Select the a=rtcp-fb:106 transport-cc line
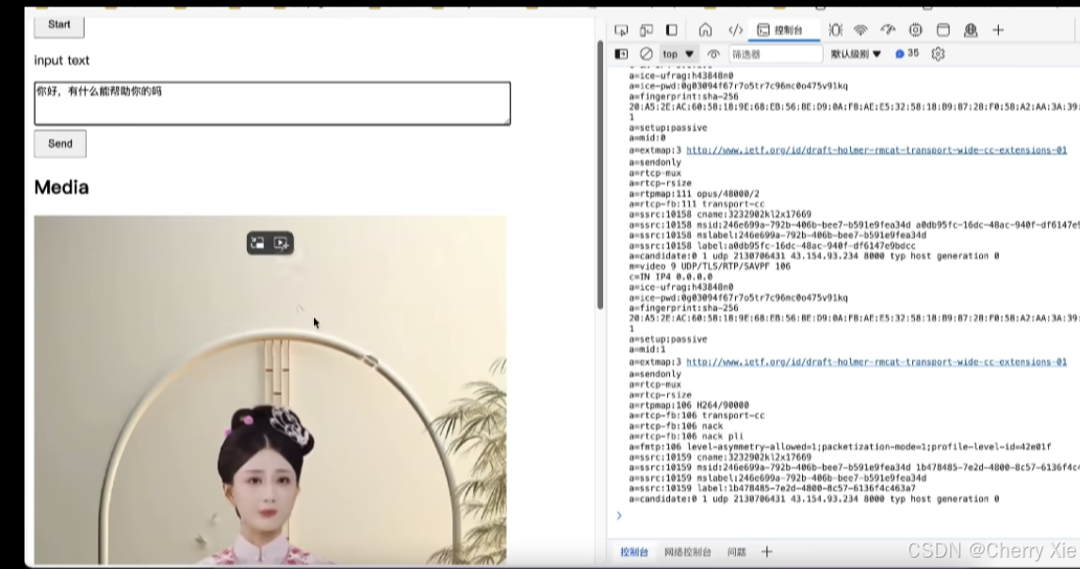The width and height of the screenshot is (1080, 569). click(696, 415)
